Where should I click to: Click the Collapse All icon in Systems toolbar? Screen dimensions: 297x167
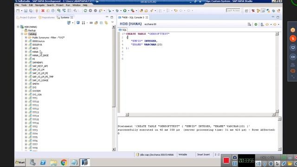pos(101,23)
